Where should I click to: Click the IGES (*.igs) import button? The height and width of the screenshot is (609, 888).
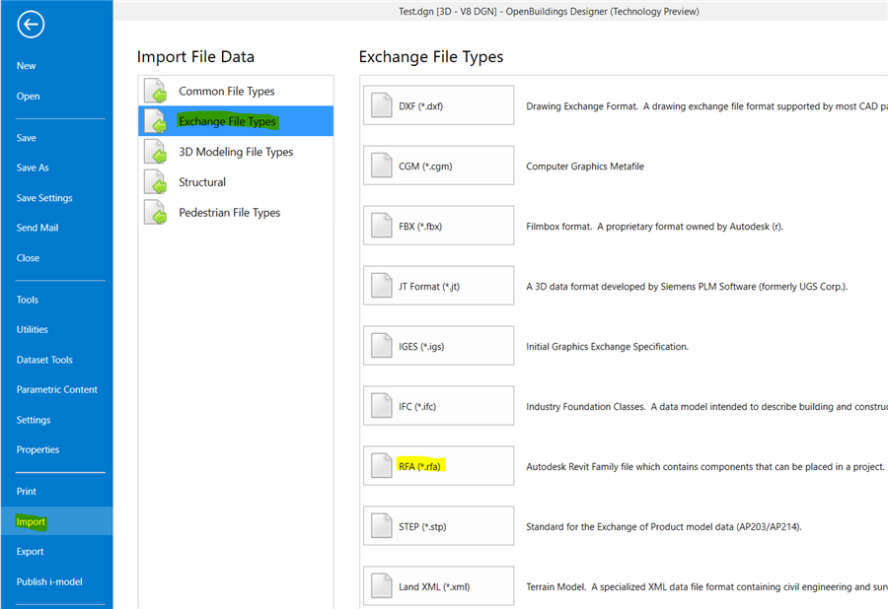[x=438, y=346]
